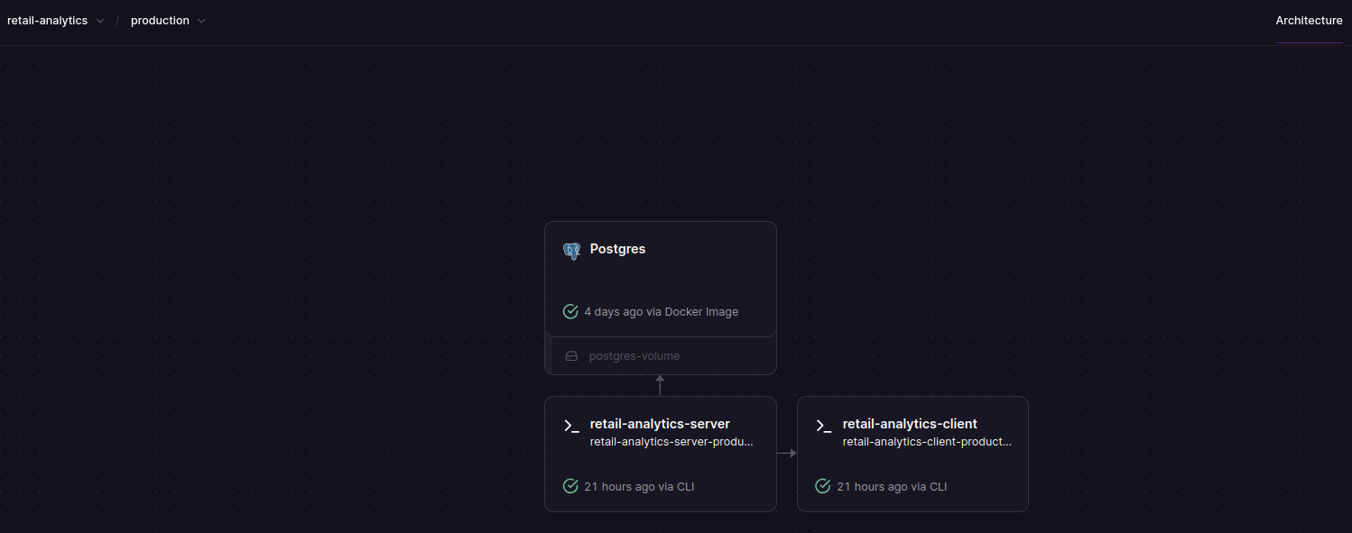Click the retail-analytics-server production domain text
Screen dimensions: 1352x533
tap(671, 442)
